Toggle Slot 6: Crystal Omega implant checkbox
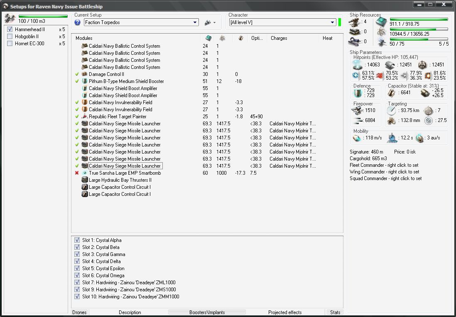 point(77,275)
